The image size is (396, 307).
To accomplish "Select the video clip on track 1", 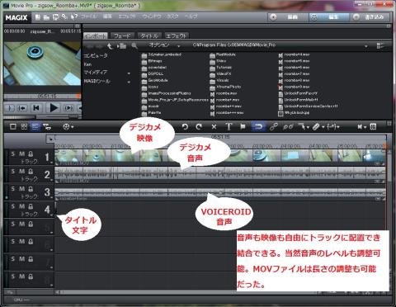I will pyautogui.click(x=220, y=157).
